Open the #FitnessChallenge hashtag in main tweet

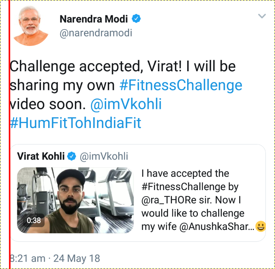coord(181,85)
